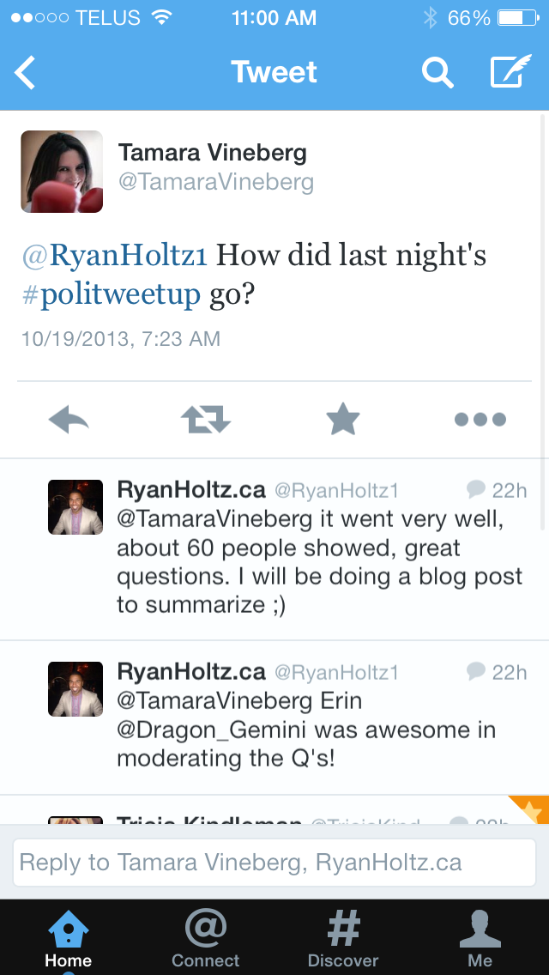Open search with magnifier icon

click(x=437, y=73)
